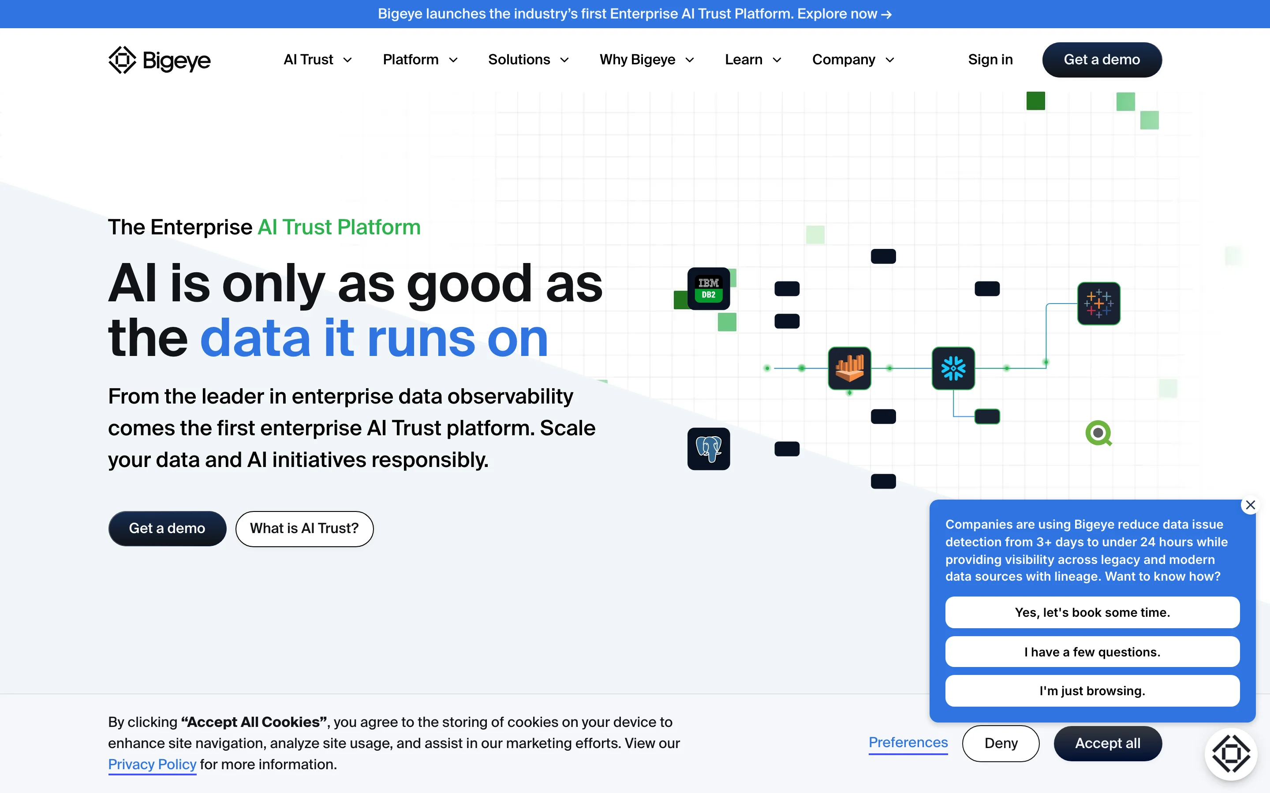Open the Bigeye chat launcher icon

coord(1231,754)
